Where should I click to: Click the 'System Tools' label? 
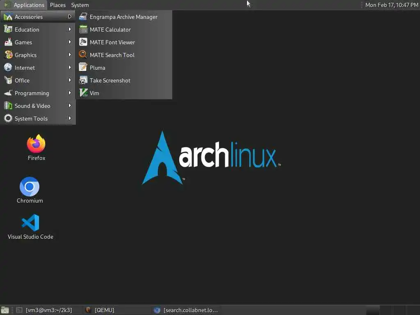pos(31,119)
